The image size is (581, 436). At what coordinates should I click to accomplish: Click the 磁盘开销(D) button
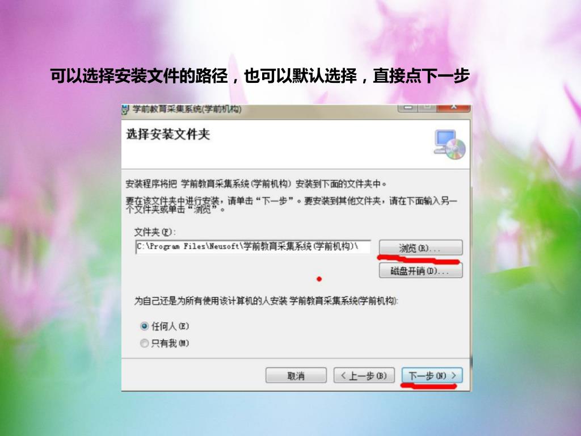[420, 271]
